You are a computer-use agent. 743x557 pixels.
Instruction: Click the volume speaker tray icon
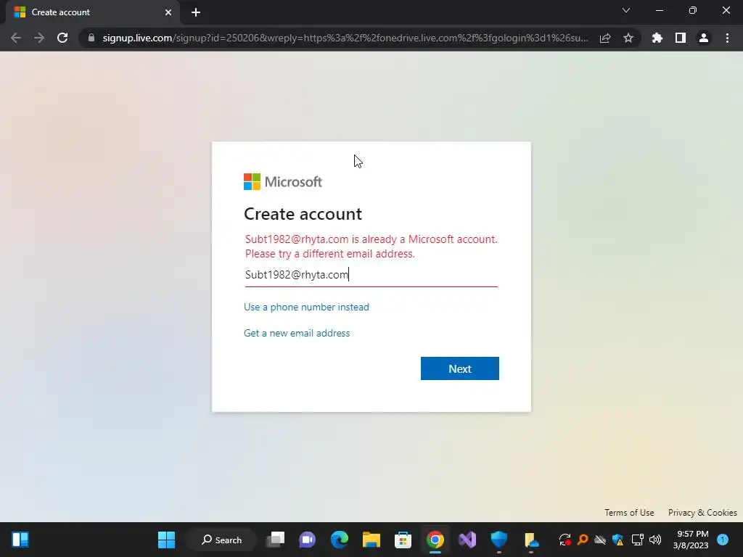655,540
